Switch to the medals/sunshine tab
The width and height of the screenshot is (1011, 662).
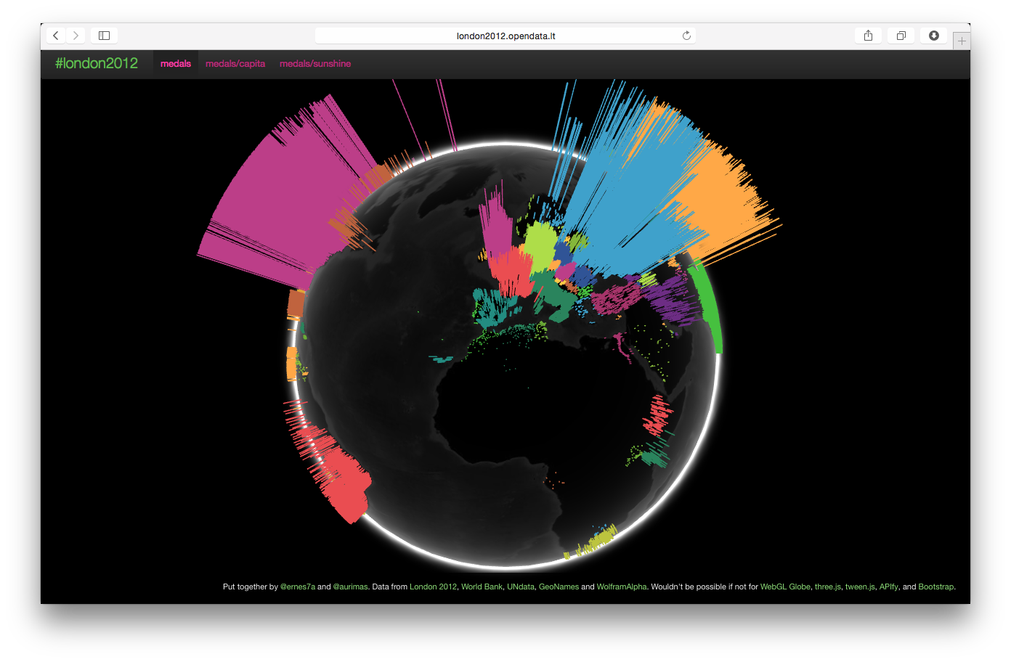click(x=315, y=64)
